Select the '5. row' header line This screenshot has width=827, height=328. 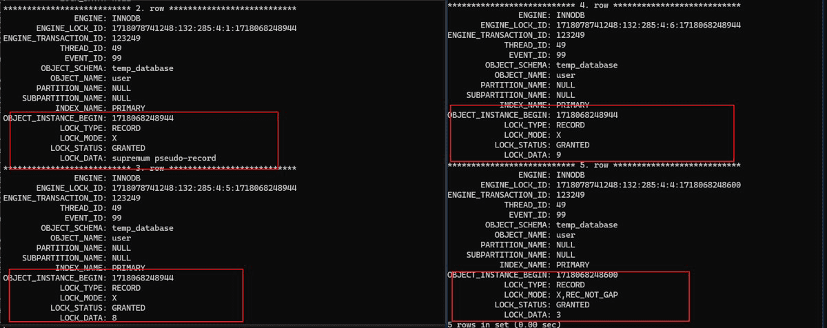tap(594, 165)
